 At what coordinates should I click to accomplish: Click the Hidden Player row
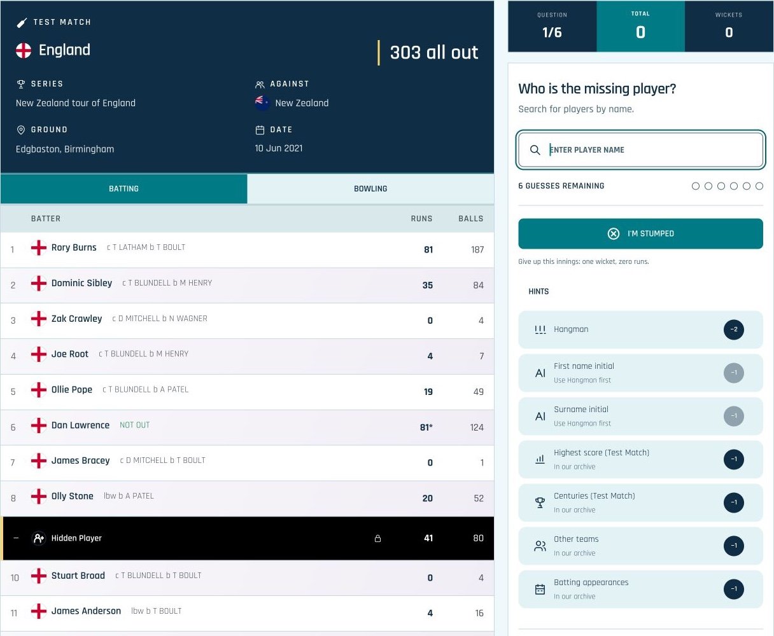click(x=248, y=538)
